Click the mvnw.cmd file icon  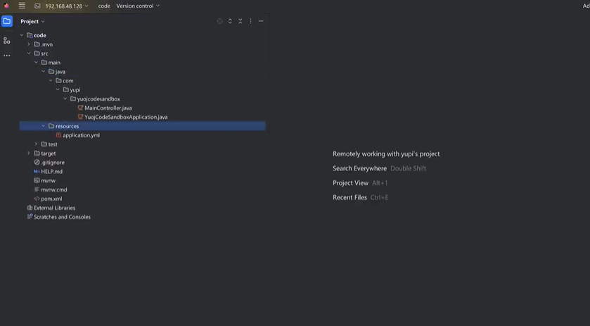coord(37,189)
